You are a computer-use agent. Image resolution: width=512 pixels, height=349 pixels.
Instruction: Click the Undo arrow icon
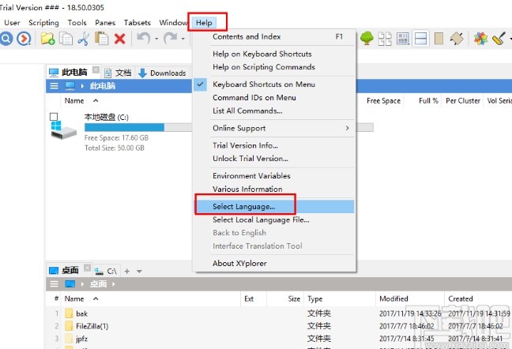click(x=144, y=39)
